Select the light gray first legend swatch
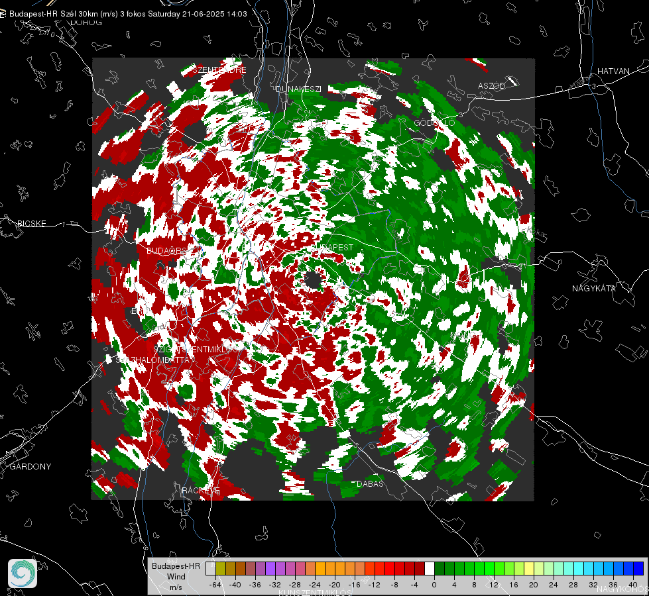The image size is (649, 596). (x=211, y=569)
